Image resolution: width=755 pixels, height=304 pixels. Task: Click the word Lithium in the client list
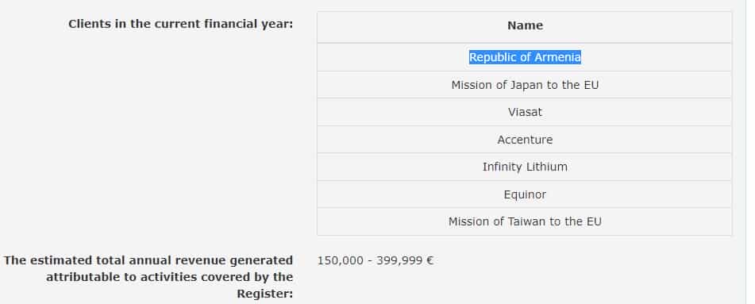(x=545, y=167)
